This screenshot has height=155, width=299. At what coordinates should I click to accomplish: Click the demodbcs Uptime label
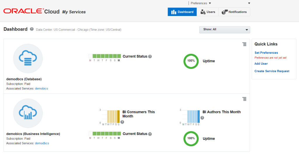pos(209,61)
